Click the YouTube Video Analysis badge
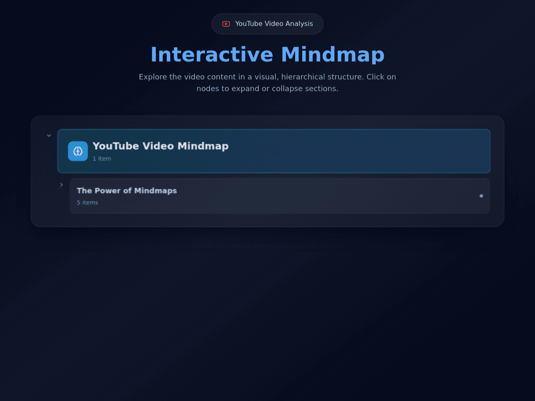 click(267, 24)
